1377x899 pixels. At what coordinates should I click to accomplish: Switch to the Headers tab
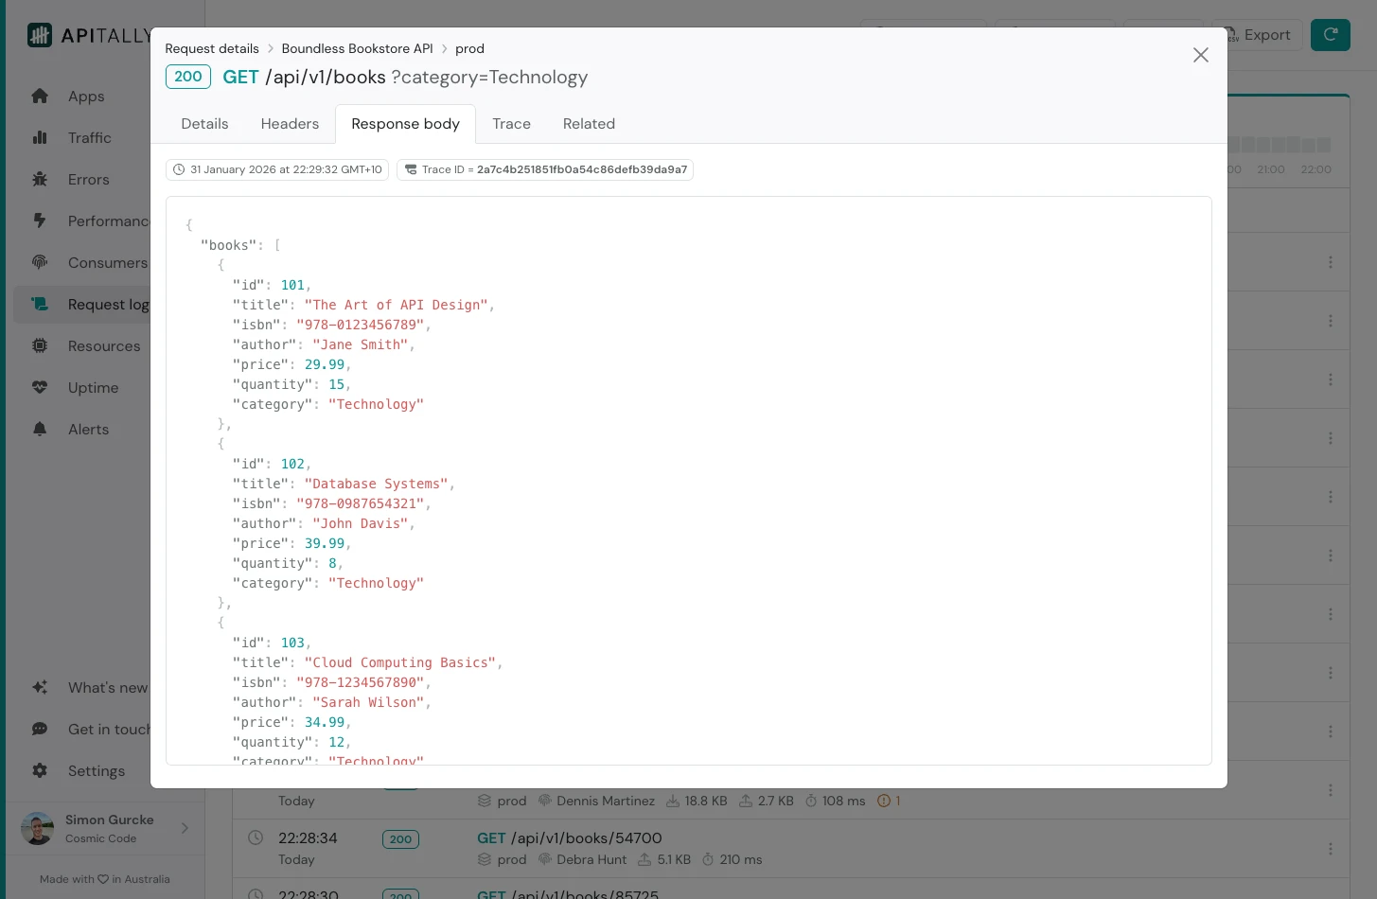pos(290,124)
